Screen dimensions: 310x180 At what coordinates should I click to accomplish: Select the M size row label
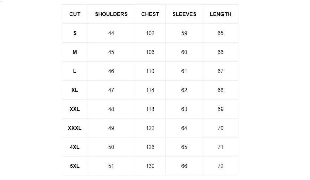[x=75, y=52]
